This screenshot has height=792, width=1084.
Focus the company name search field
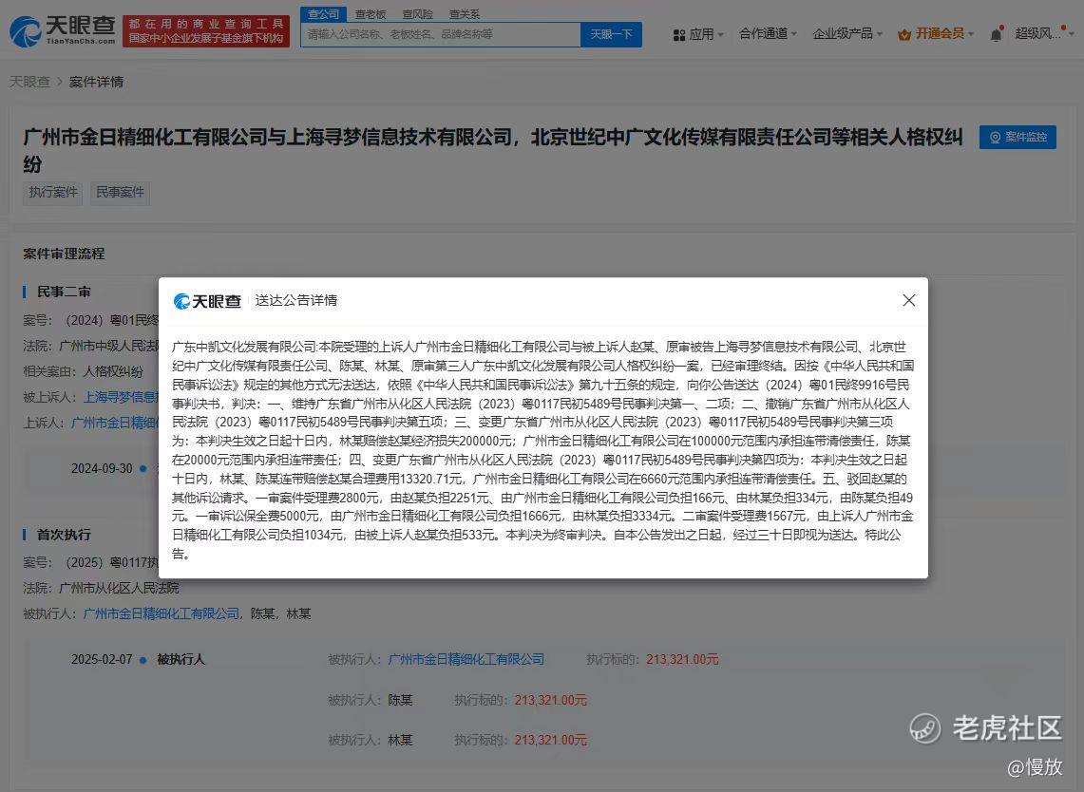point(441,34)
